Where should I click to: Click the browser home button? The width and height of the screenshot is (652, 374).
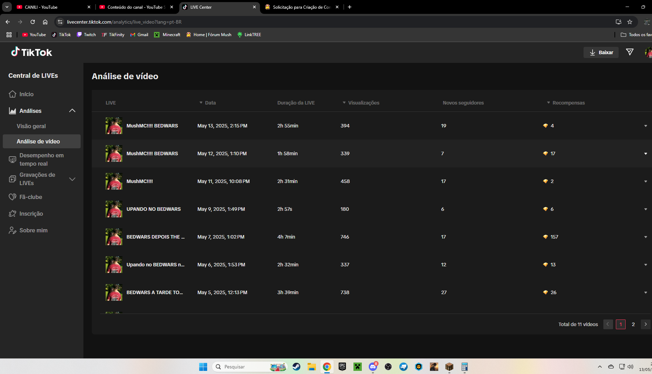(x=45, y=22)
